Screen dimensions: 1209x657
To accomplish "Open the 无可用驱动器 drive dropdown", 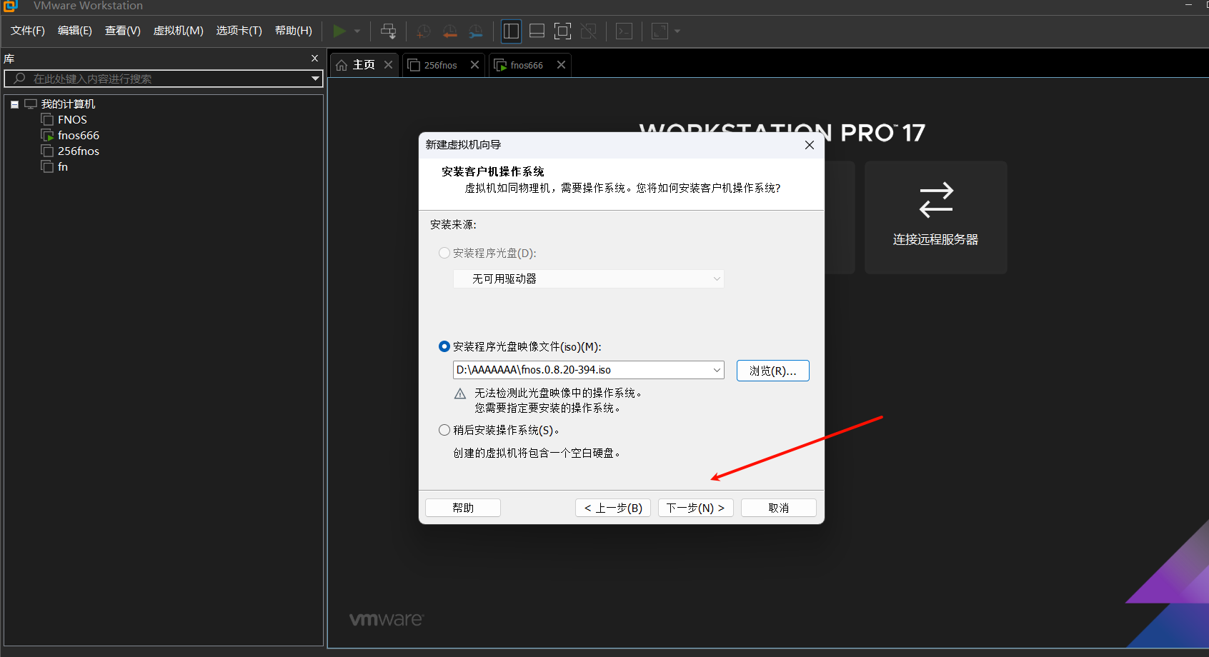I will tap(589, 279).
